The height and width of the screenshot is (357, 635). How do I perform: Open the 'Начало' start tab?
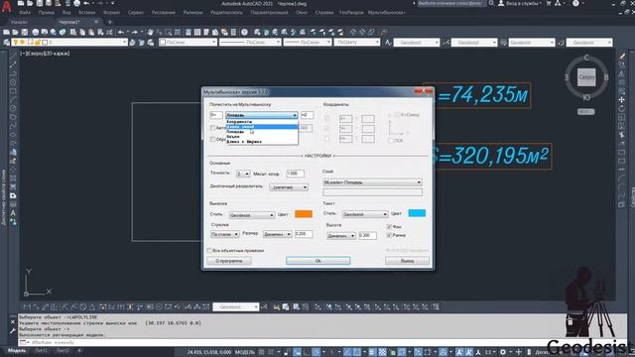click(20, 22)
